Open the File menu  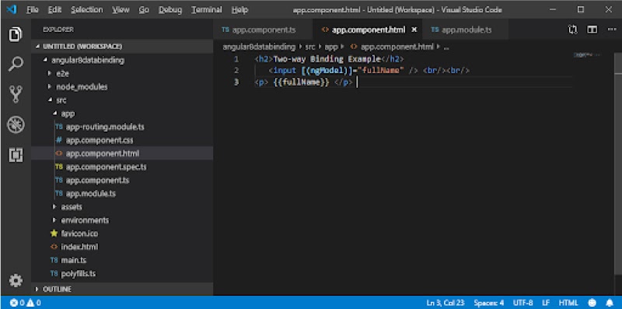tap(33, 10)
